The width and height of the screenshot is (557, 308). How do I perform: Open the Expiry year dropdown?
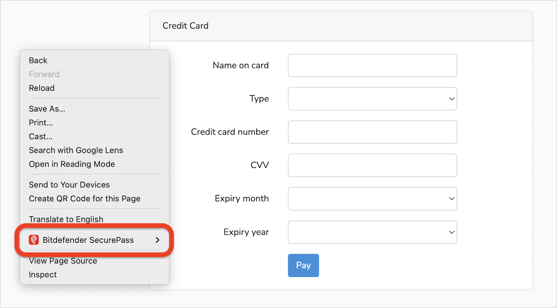373,232
